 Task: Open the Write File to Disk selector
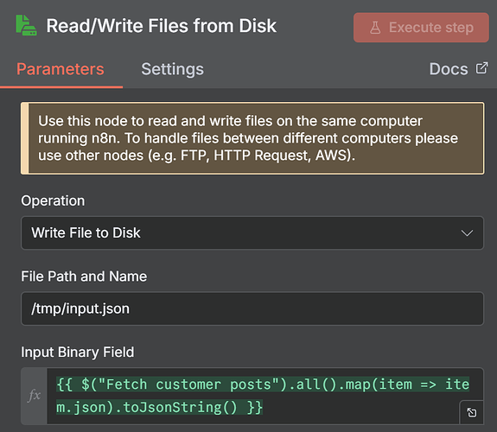(x=252, y=233)
